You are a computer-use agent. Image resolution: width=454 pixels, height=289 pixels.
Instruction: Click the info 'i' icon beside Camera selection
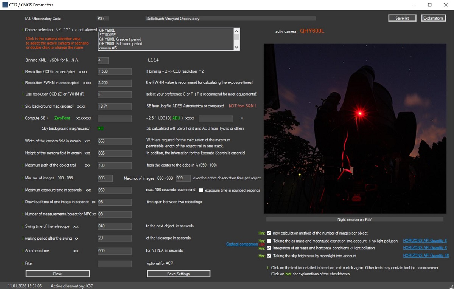[23, 30]
